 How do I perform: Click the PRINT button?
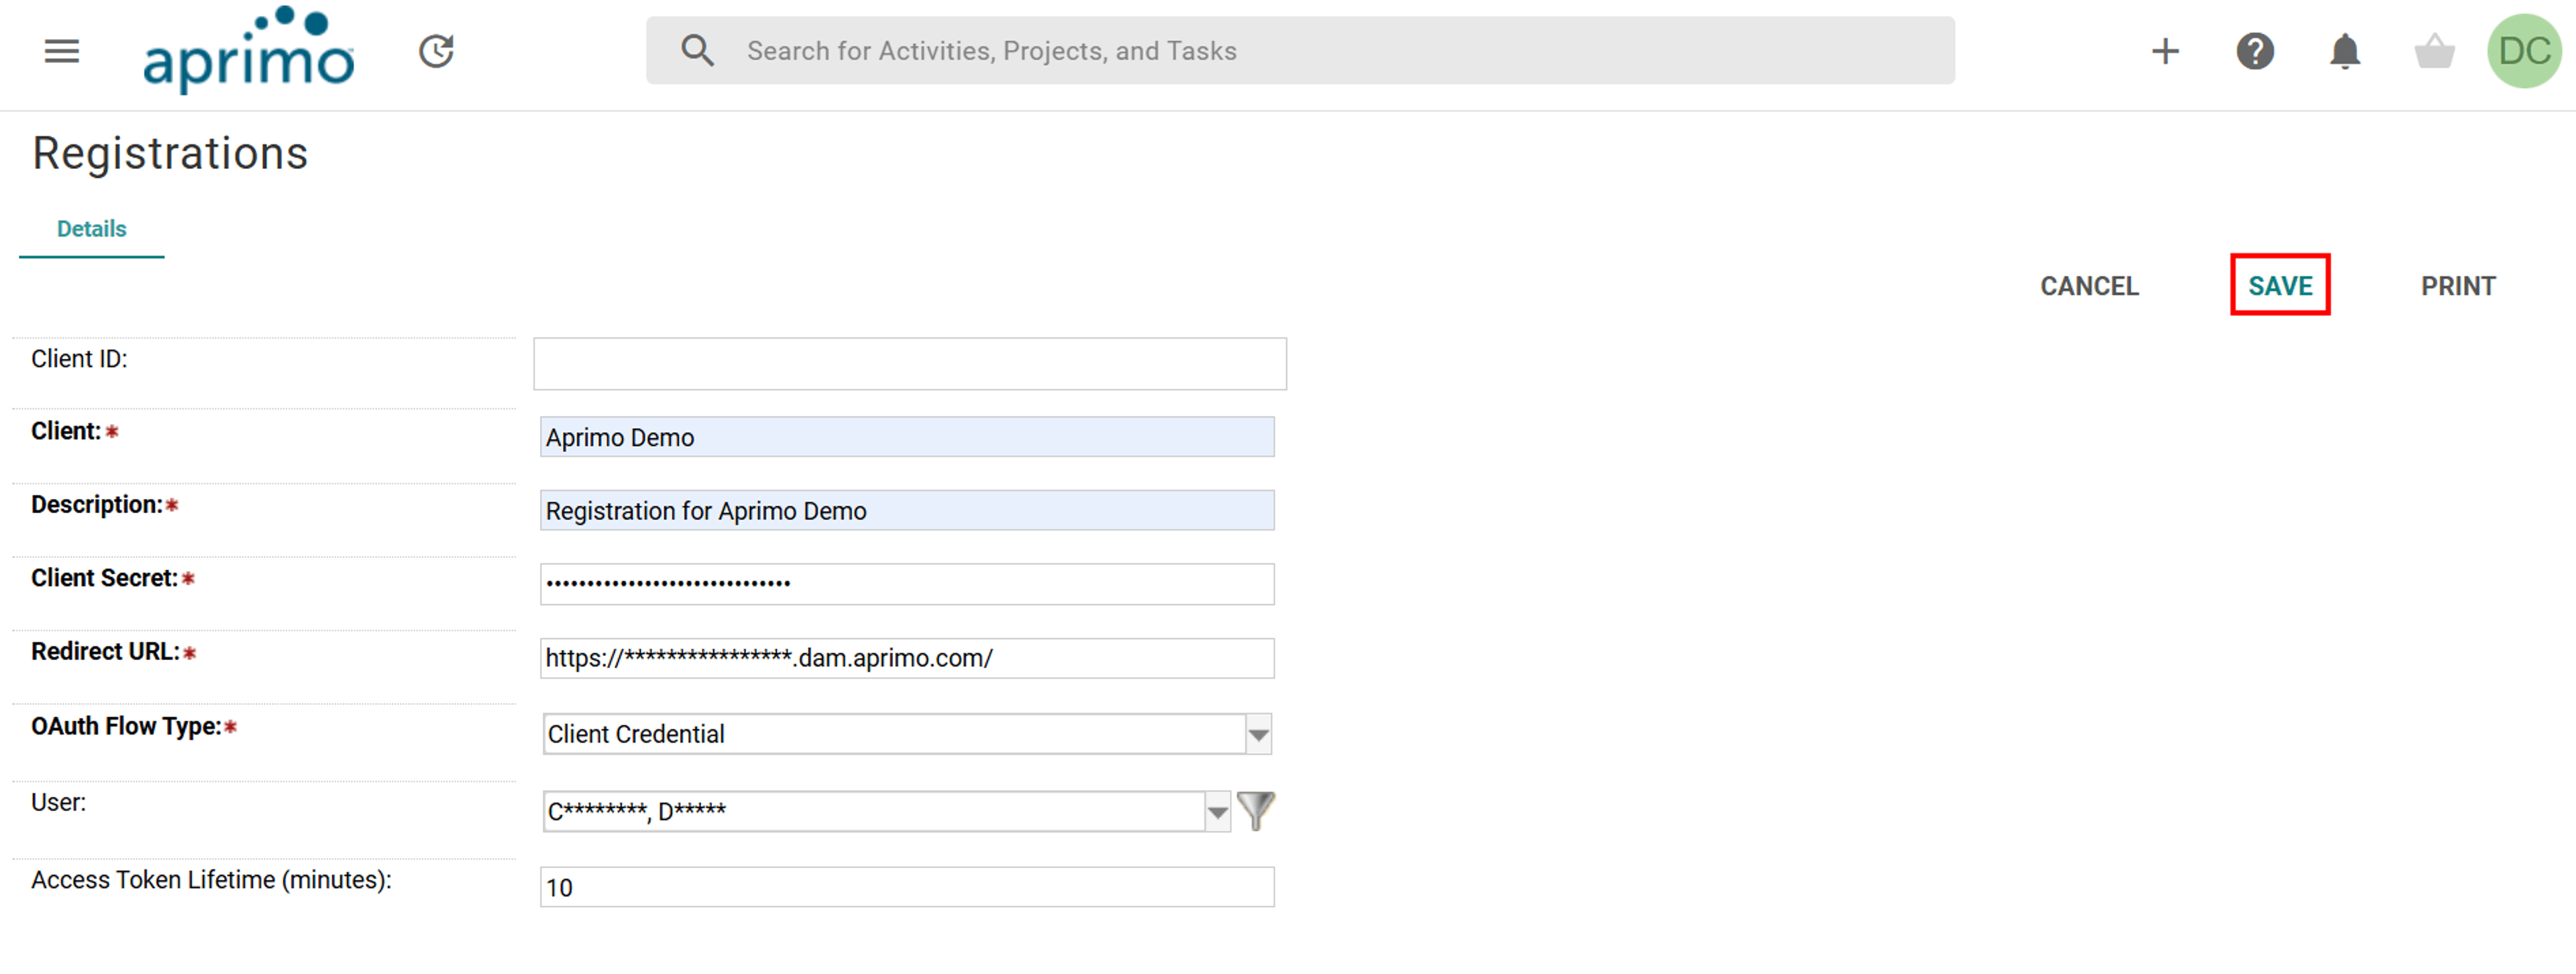coord(2457,286)
